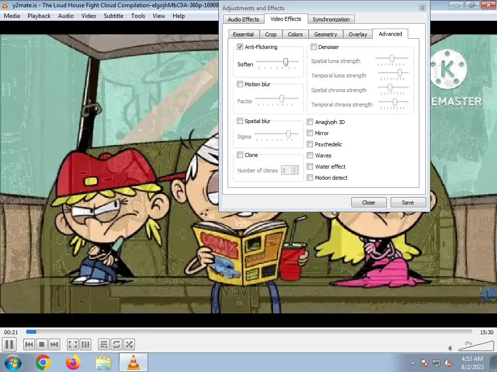Launch Google Chrome from the taskbar

pos(43,362)
